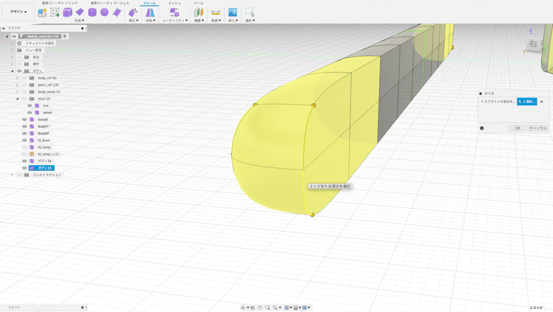Screen dimensions: 553x312
Task: Collapse the ブラウザ panel header
Action: tap(3, 28)
